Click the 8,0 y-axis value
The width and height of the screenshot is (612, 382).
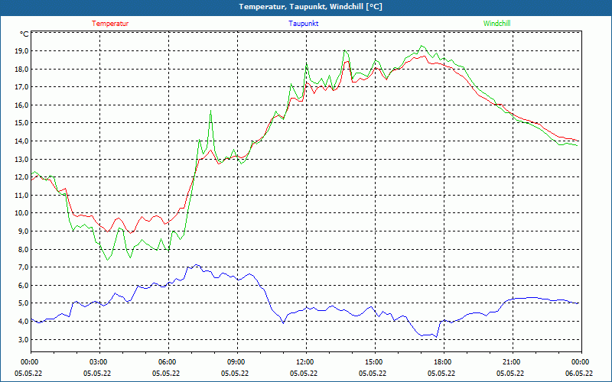(x=23, y=249)
